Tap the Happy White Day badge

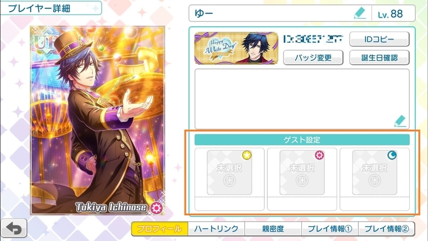tap(236, 48)
